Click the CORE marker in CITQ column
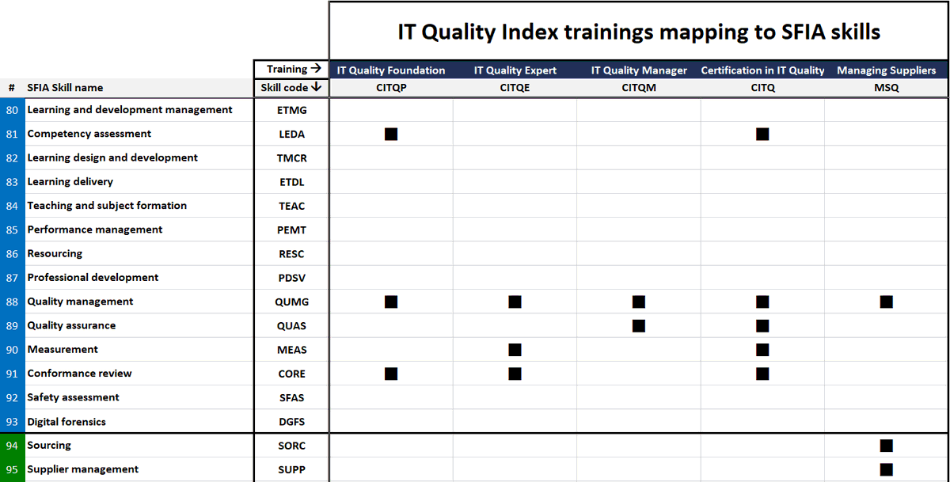The width and height of the screenshot is (950, 482). (762, 373)
